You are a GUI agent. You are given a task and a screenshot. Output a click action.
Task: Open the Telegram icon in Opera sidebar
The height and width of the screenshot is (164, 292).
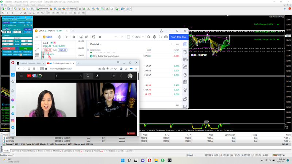coord(13,114)
